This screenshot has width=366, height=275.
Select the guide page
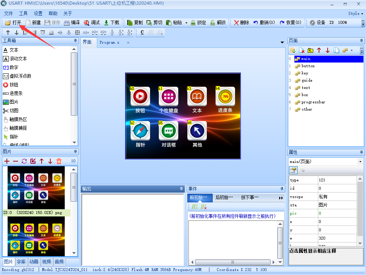point(307,81)
